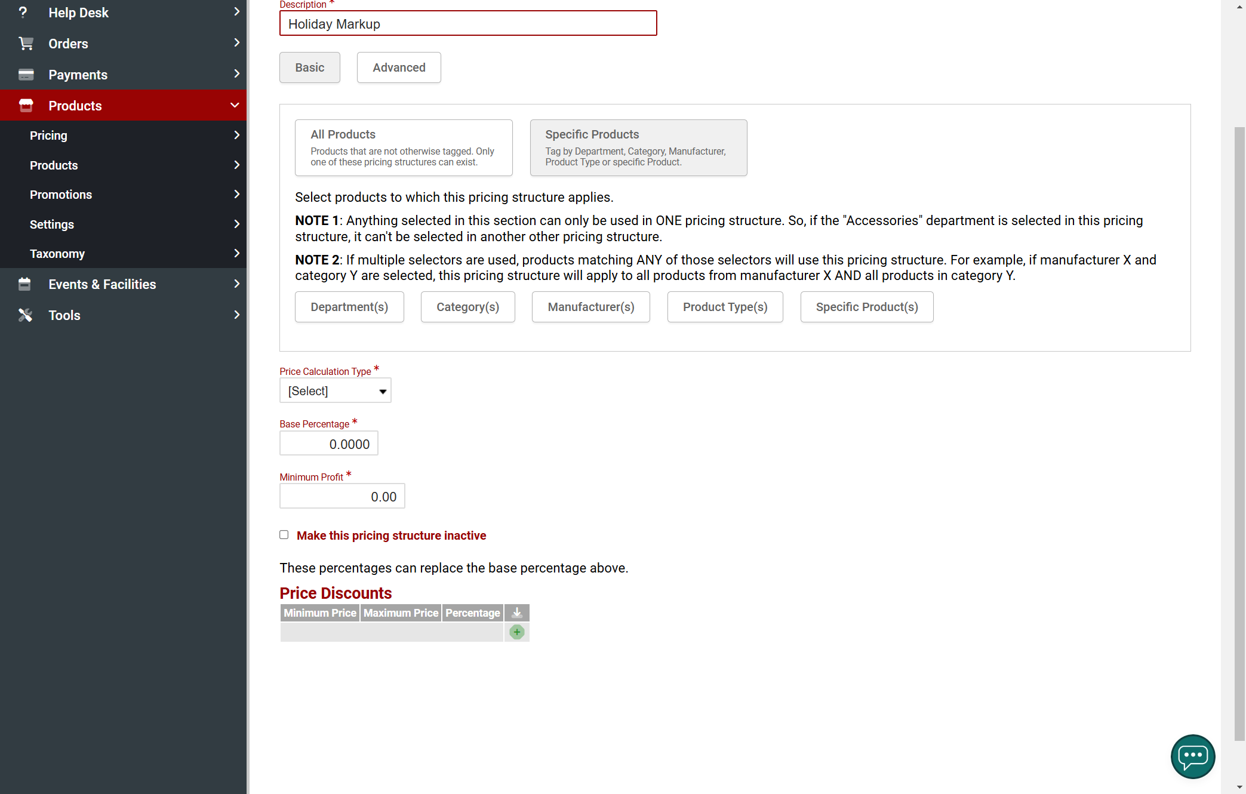Click the Manufacturer(s) button
Screen dimensions: 1246x794
click(x=591, y=307)
